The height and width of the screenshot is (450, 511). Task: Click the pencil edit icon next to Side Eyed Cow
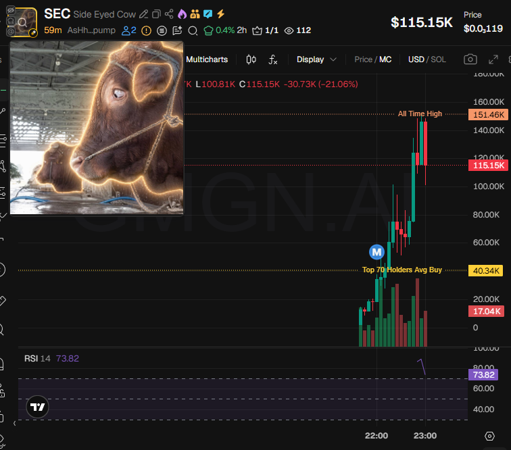[143, 14]
